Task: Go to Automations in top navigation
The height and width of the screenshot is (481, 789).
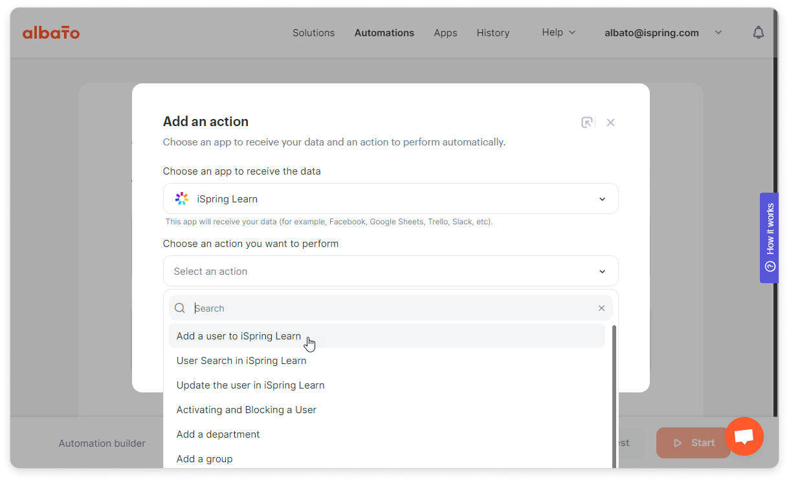Action: pos(384,33)
